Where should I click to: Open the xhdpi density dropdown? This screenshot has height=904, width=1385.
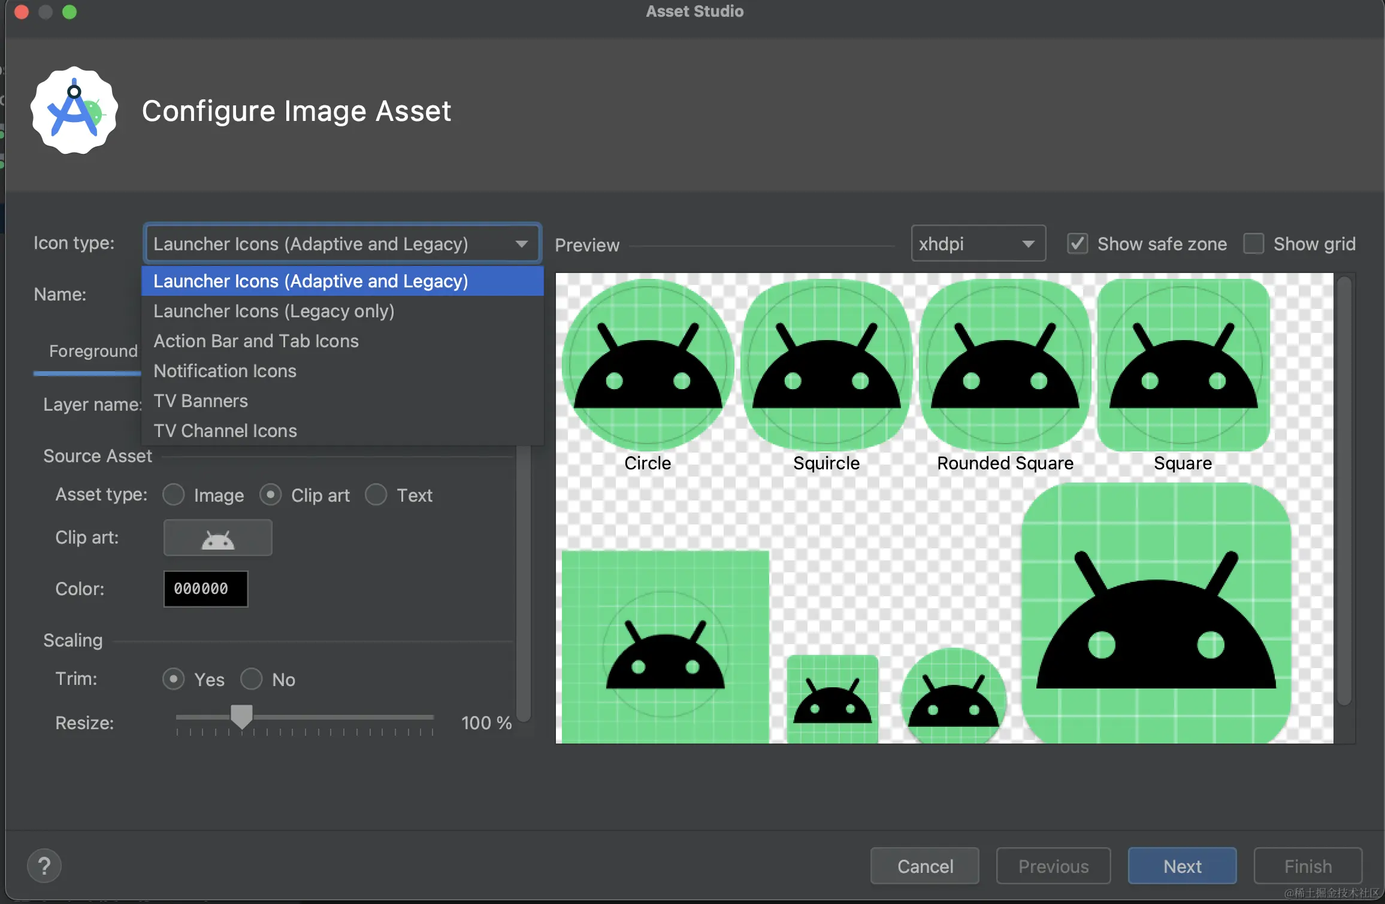coord(978,244)
